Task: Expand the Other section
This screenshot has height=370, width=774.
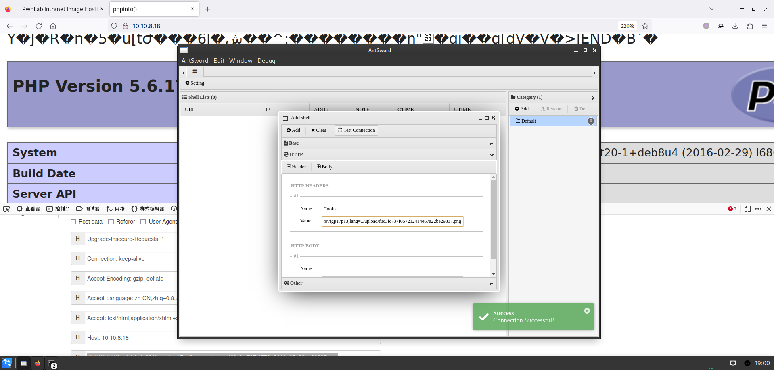Action: pos(492,283)
